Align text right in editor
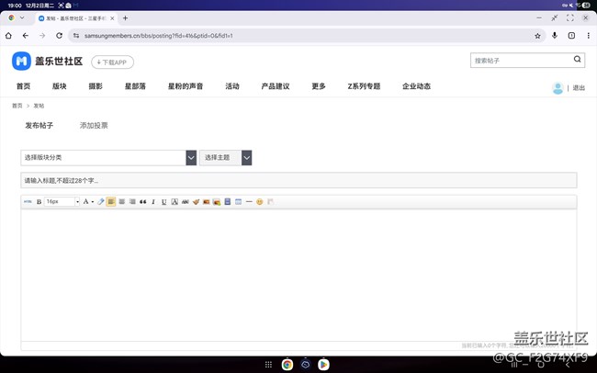The image size is (597, 373). click(132, 201)
